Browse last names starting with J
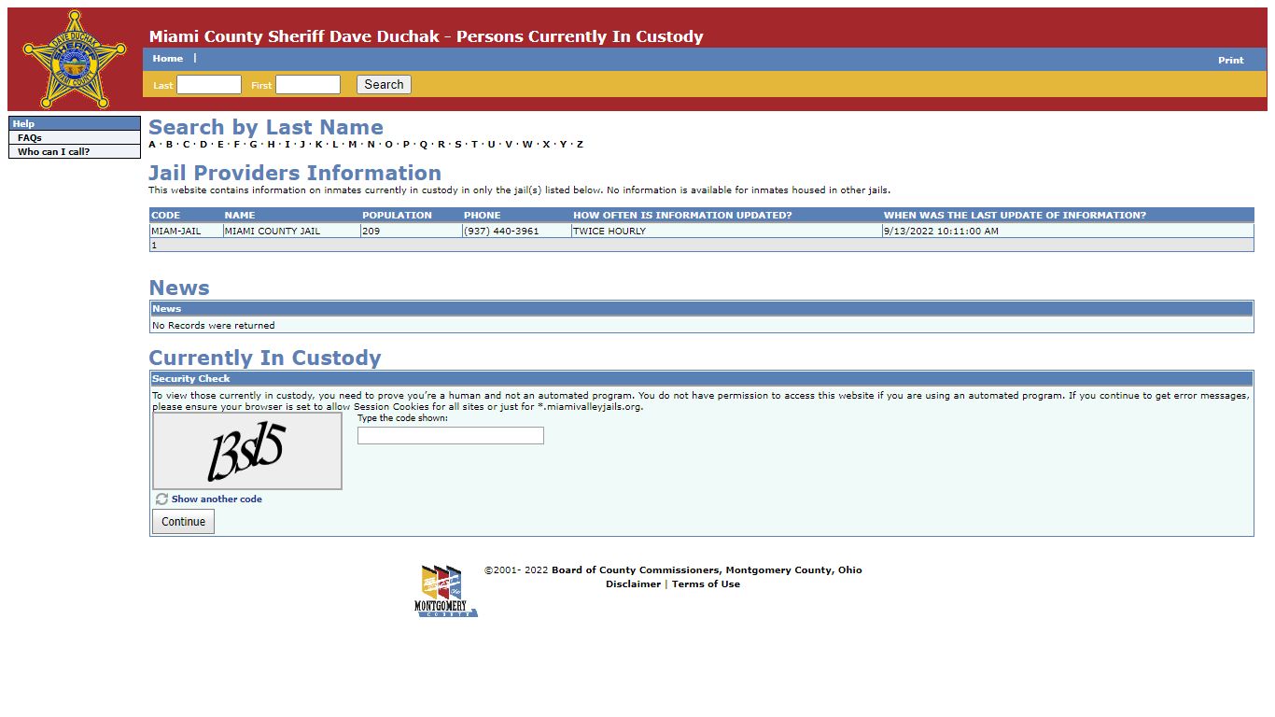1275x717 pixels. click(x=302, y=145)
